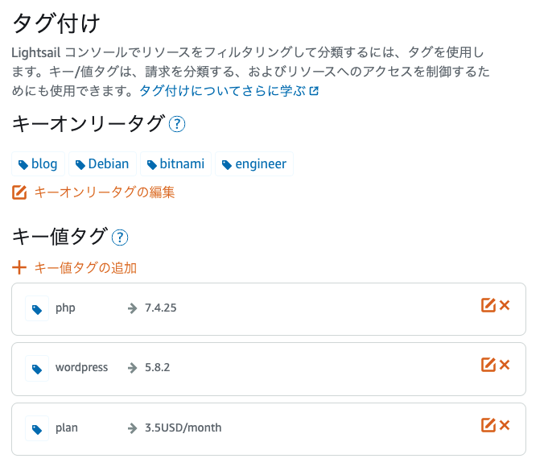Open タグ付けについてさらに学ぶ link
Viewport: 548px width, 471px height.
(229, 91)
